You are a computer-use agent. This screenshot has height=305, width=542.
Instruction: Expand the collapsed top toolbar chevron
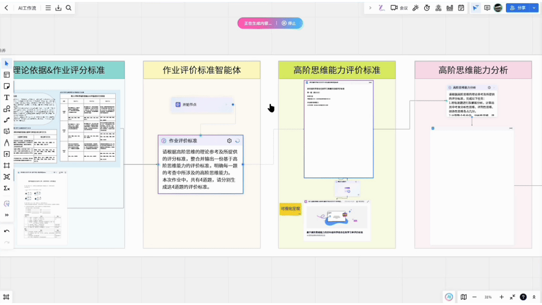370,8
